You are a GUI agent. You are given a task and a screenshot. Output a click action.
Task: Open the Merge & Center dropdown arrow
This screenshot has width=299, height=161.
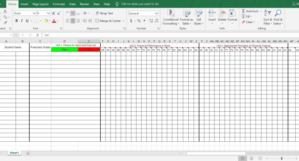(x=124, y=21)
